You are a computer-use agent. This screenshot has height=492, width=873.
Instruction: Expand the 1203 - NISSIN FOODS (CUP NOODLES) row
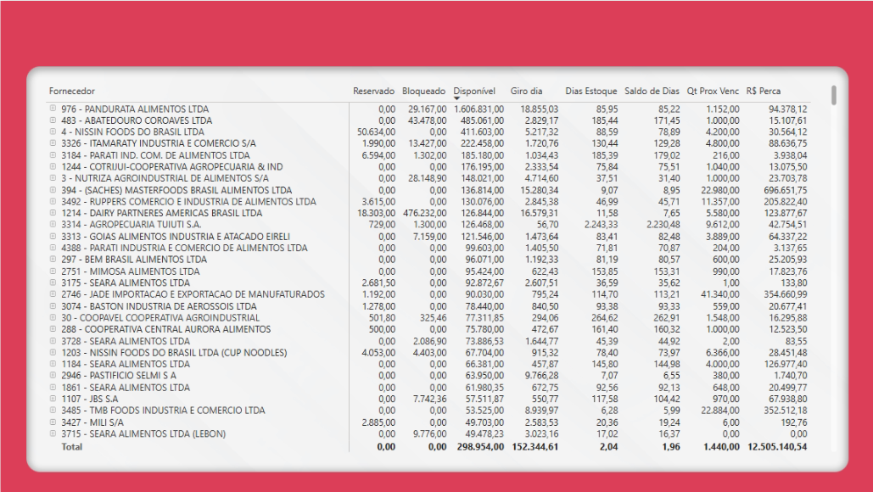point(53,352)
